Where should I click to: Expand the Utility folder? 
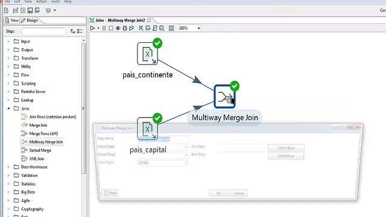8,66
